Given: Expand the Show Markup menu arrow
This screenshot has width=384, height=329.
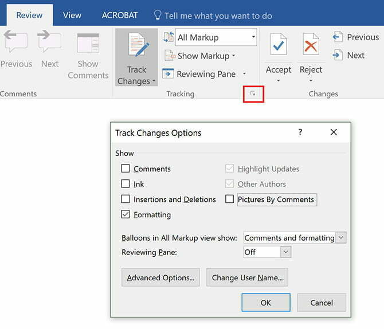Looking at the screenshot, I should point(234,56).
